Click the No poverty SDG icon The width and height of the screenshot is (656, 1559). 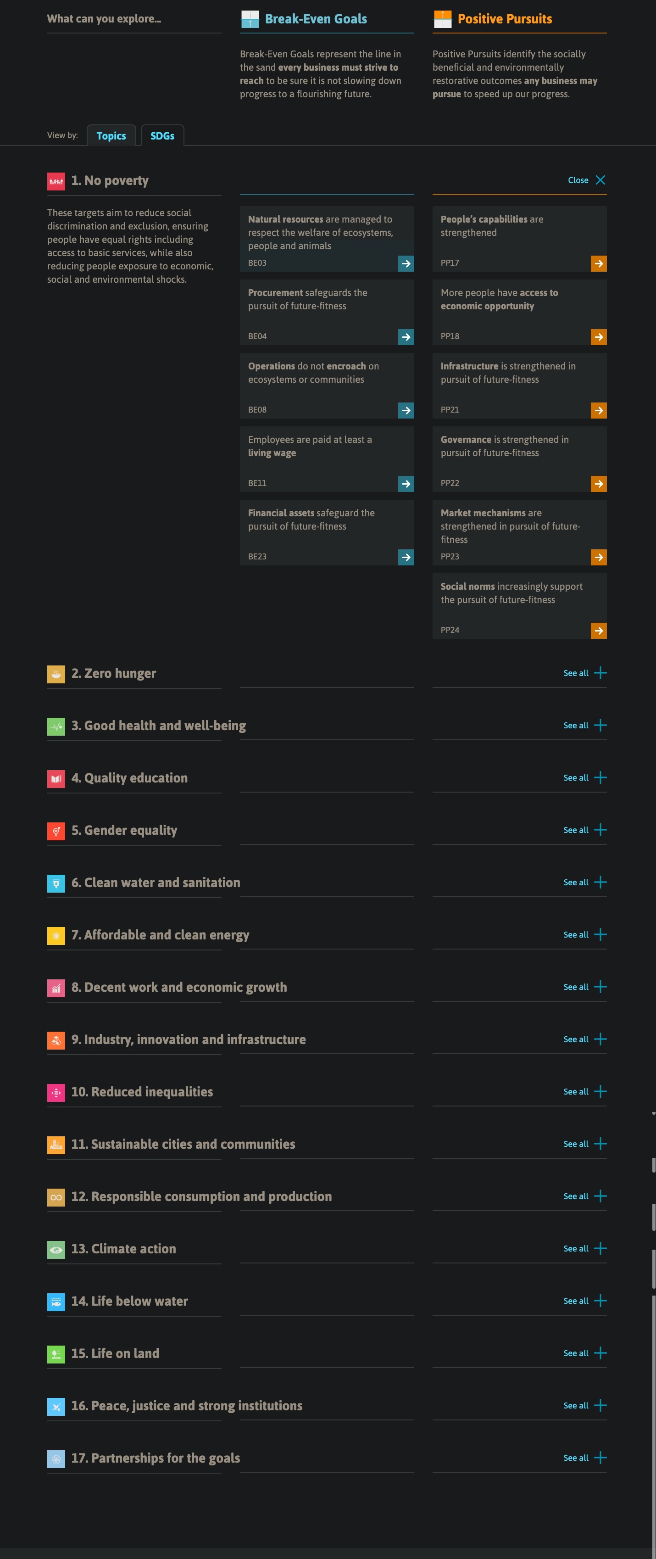[x=56, y=182]
